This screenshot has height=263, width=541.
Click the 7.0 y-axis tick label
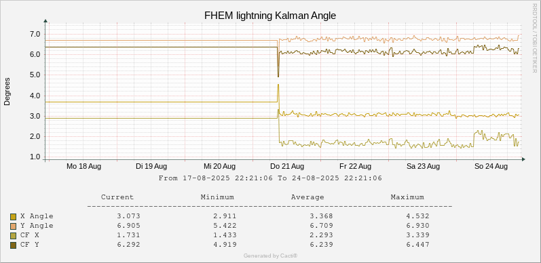pyautogui.click(x=35, y=34)
